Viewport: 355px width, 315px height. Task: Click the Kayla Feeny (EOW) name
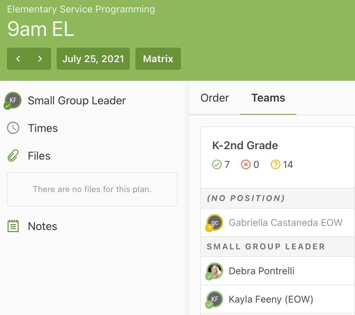[271, 299]
